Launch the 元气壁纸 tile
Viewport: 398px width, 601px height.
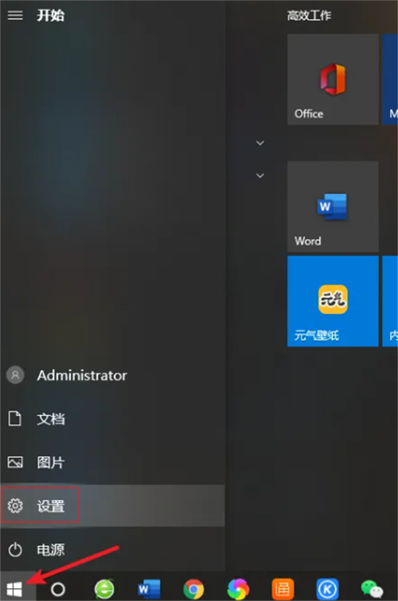[x=333, y=301]
